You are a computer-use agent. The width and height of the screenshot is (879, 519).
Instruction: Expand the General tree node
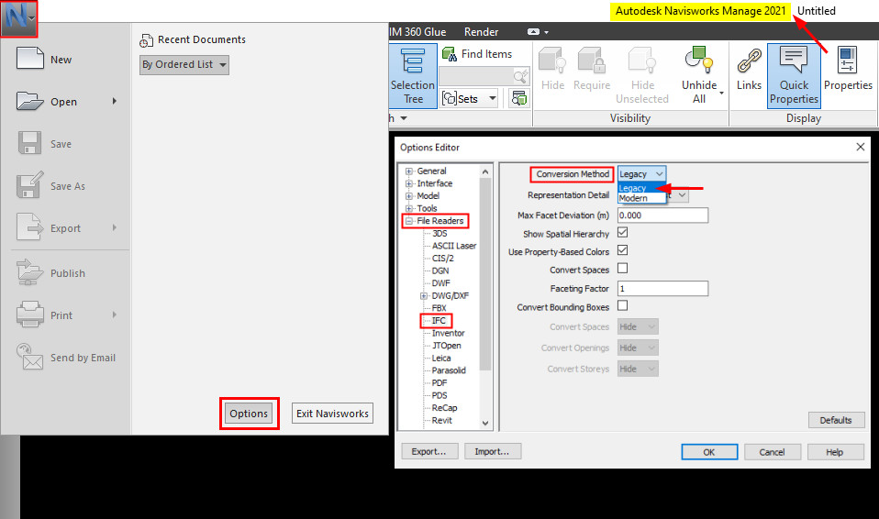[x=409, y=171]
